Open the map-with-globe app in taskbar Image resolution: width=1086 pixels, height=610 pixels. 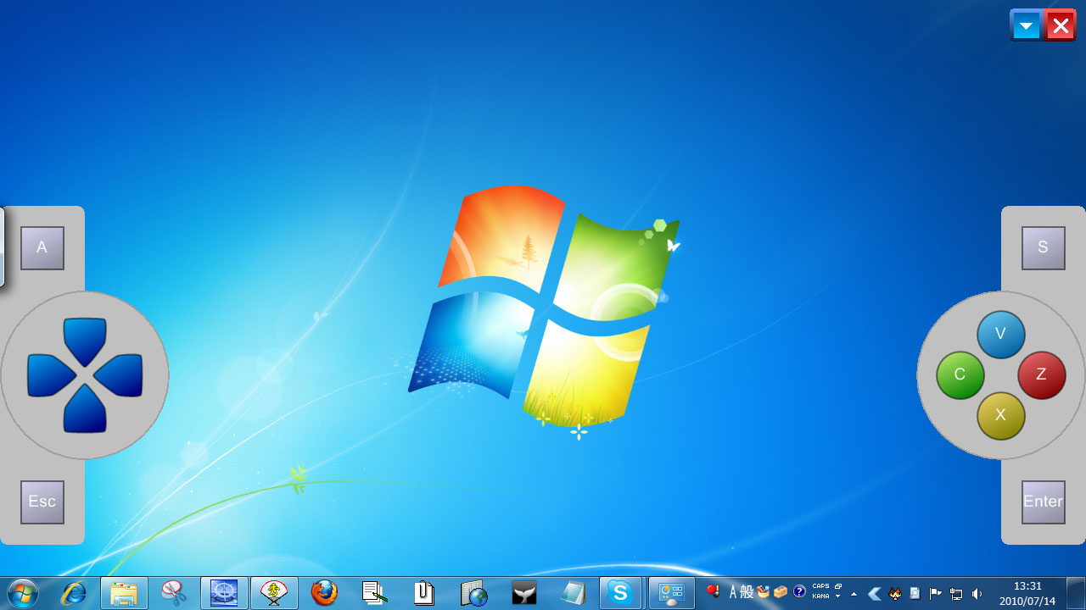coord(474,593)
